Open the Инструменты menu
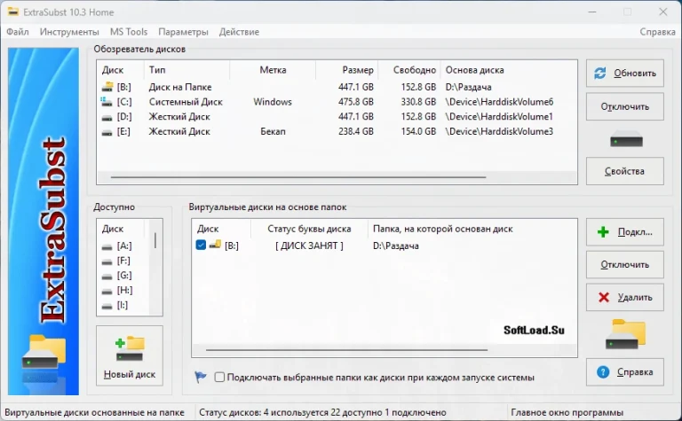This screenshot has width=682, height=421. coord(69,32)
